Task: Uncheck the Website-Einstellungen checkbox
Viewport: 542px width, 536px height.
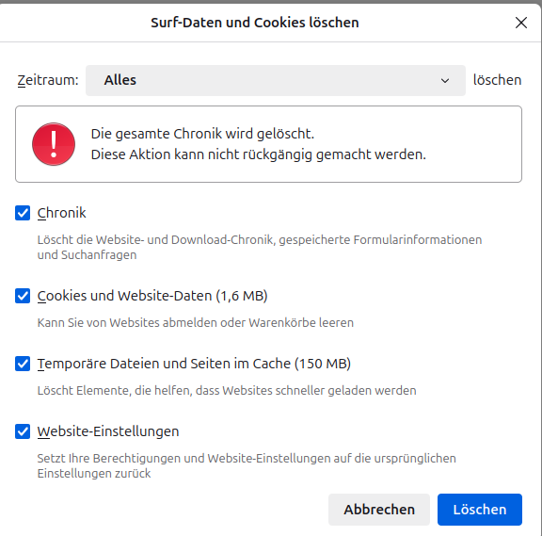Action: tap(23, 431)
